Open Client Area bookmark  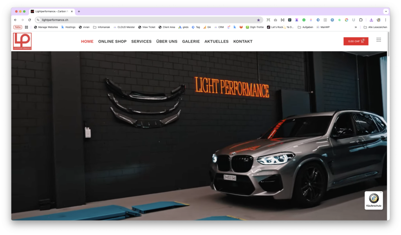(167, 27)
